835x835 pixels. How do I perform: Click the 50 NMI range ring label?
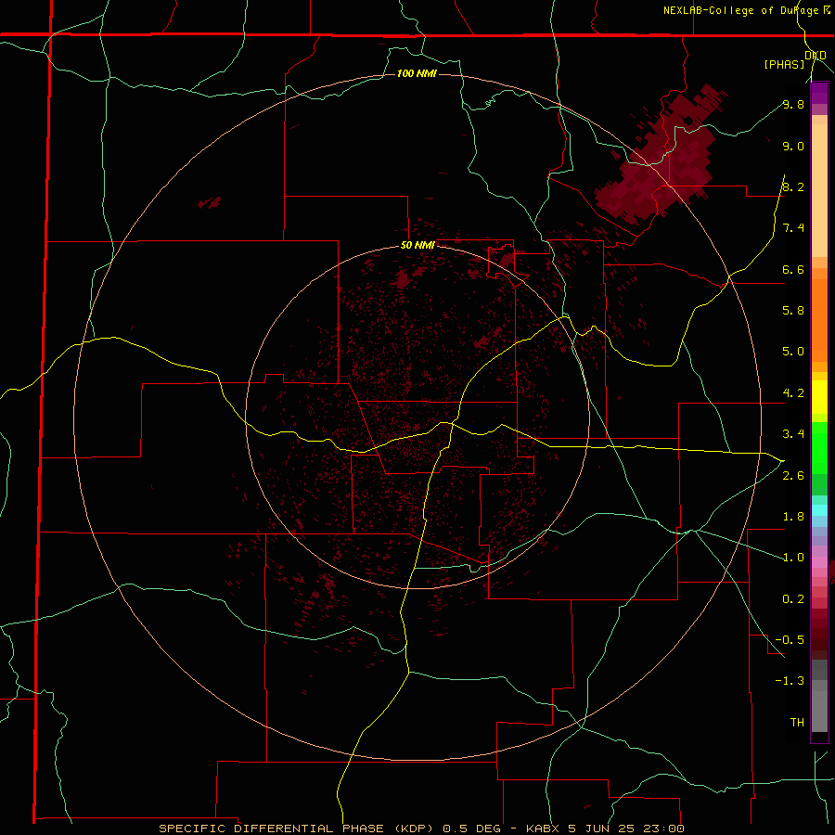click(417, 245)
